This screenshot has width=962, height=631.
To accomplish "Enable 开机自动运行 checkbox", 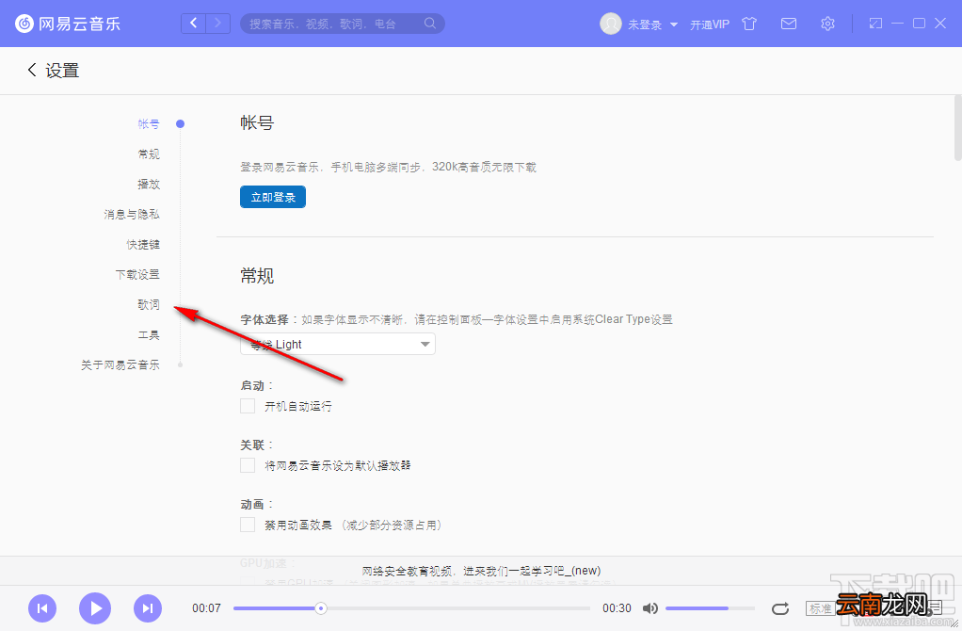I will (x=248, y=406).
